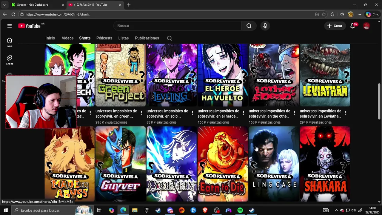Open a new browser tab
The width and height of the screenshot is (382, 215).
click(x=129, y=5)
